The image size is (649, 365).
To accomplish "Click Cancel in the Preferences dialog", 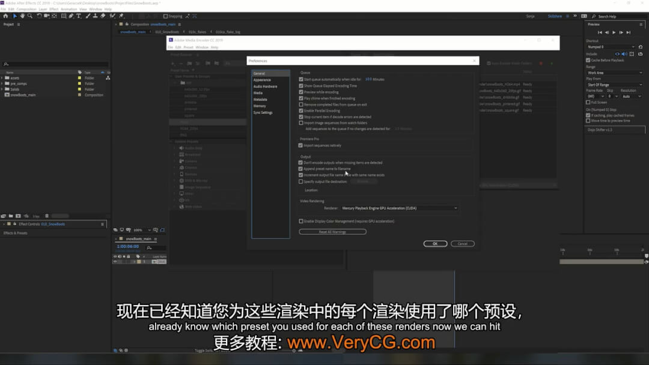I will click(x=462, y=244).
